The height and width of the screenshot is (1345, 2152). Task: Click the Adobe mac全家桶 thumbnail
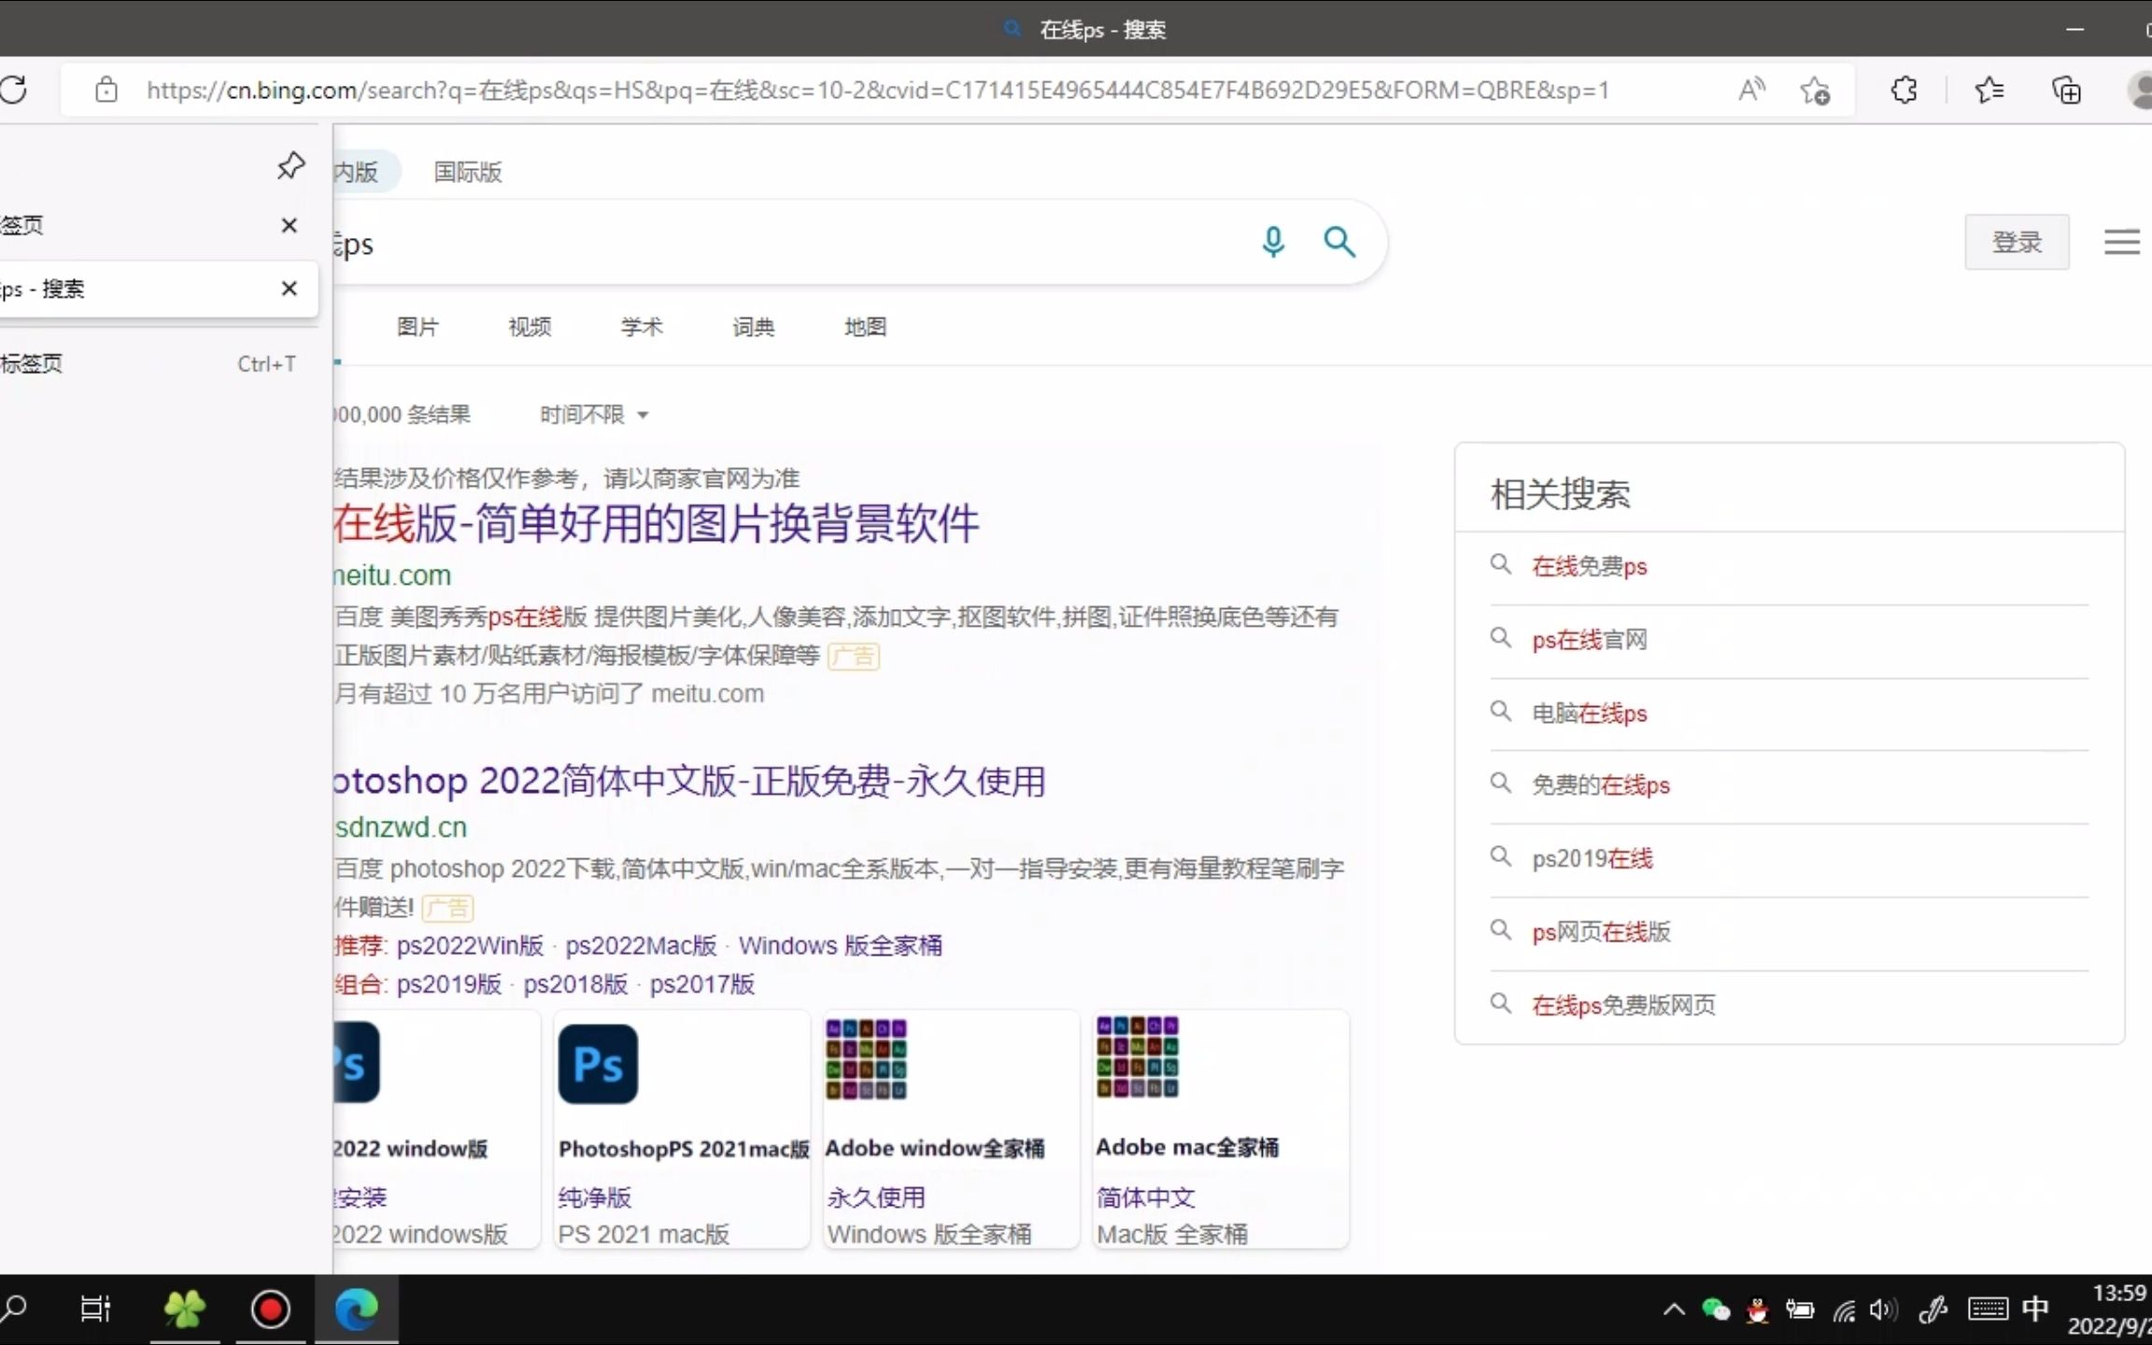click(x=1137, y=1057)
